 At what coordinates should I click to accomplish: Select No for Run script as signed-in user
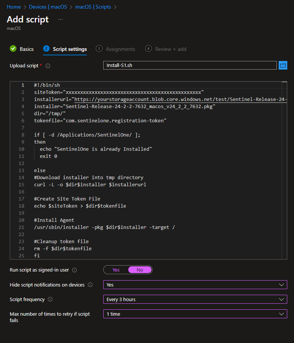tap(140, 270)
